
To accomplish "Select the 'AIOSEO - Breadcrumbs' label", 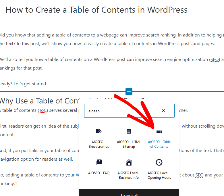I will click(99, 144).
